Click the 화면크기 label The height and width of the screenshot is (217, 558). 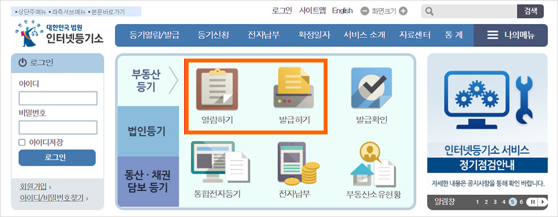384,11
